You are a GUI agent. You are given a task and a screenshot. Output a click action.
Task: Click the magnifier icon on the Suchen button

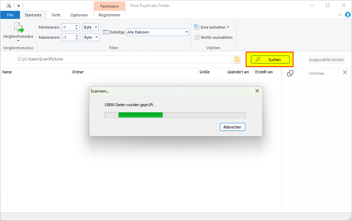[258, 60]
